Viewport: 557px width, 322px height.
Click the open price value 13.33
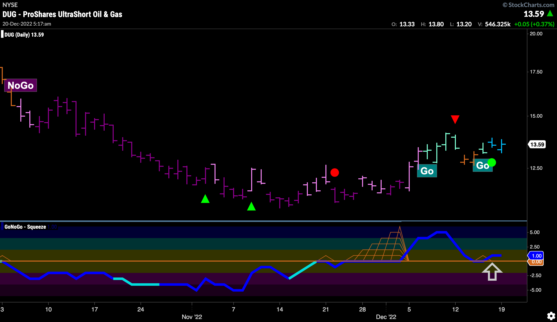[x=407, y=24]
